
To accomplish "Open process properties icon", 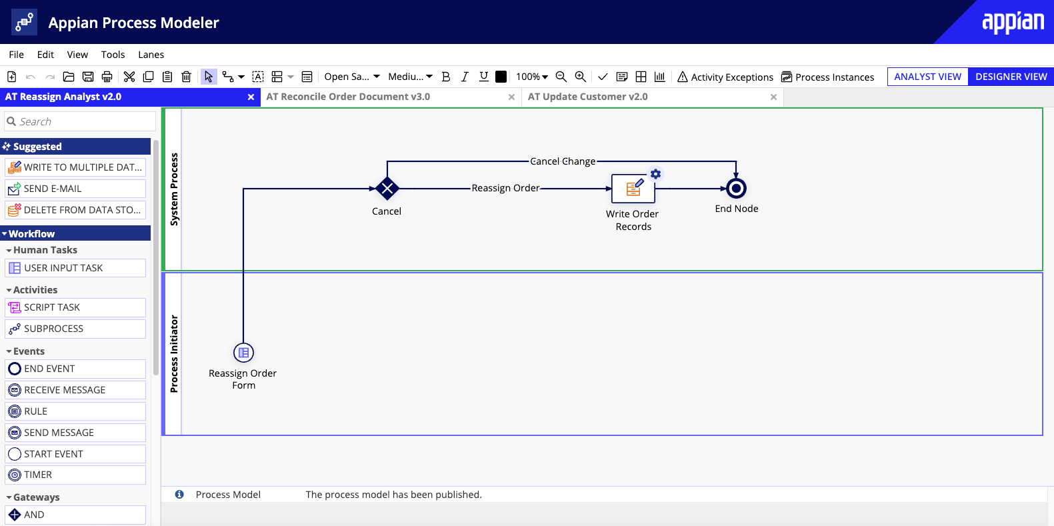I will click(307, 77).
